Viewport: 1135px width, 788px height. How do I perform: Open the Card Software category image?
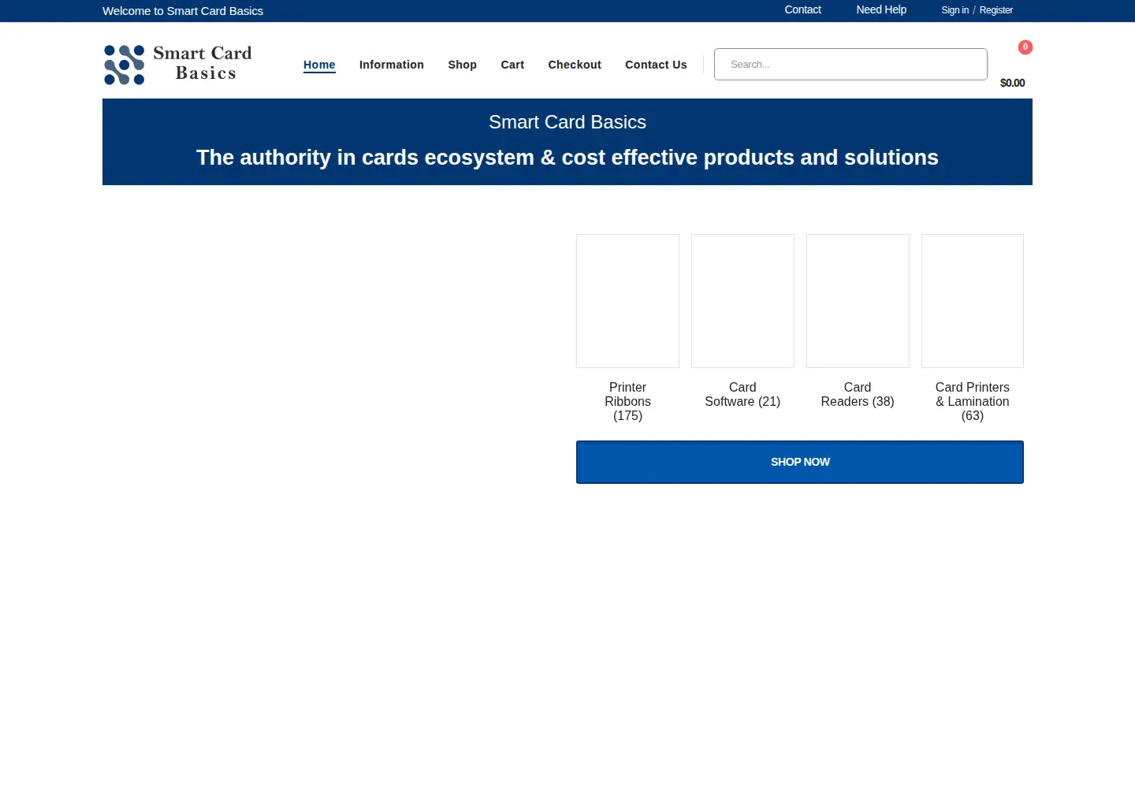tap(742, 301)
